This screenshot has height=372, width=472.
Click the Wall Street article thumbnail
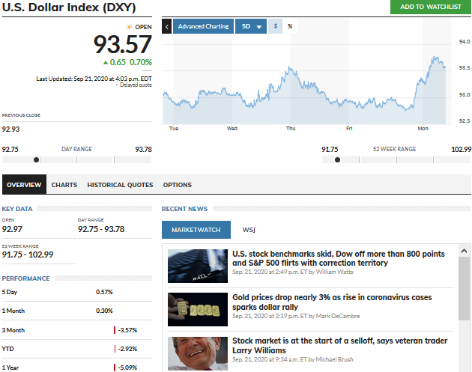click(198, 266)
